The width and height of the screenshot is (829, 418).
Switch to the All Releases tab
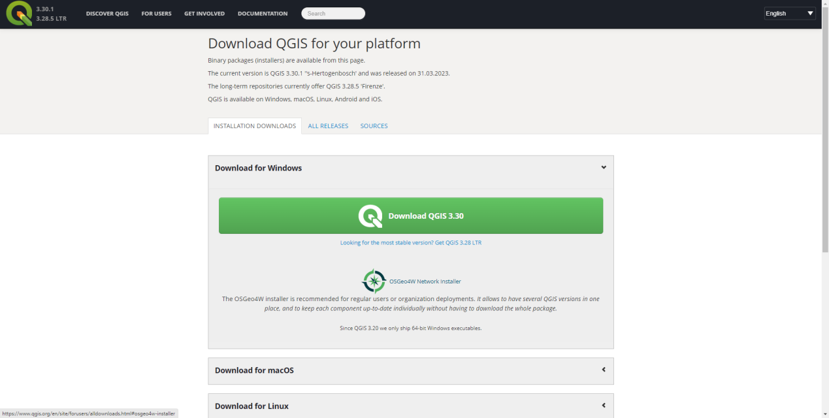(328, 126)
